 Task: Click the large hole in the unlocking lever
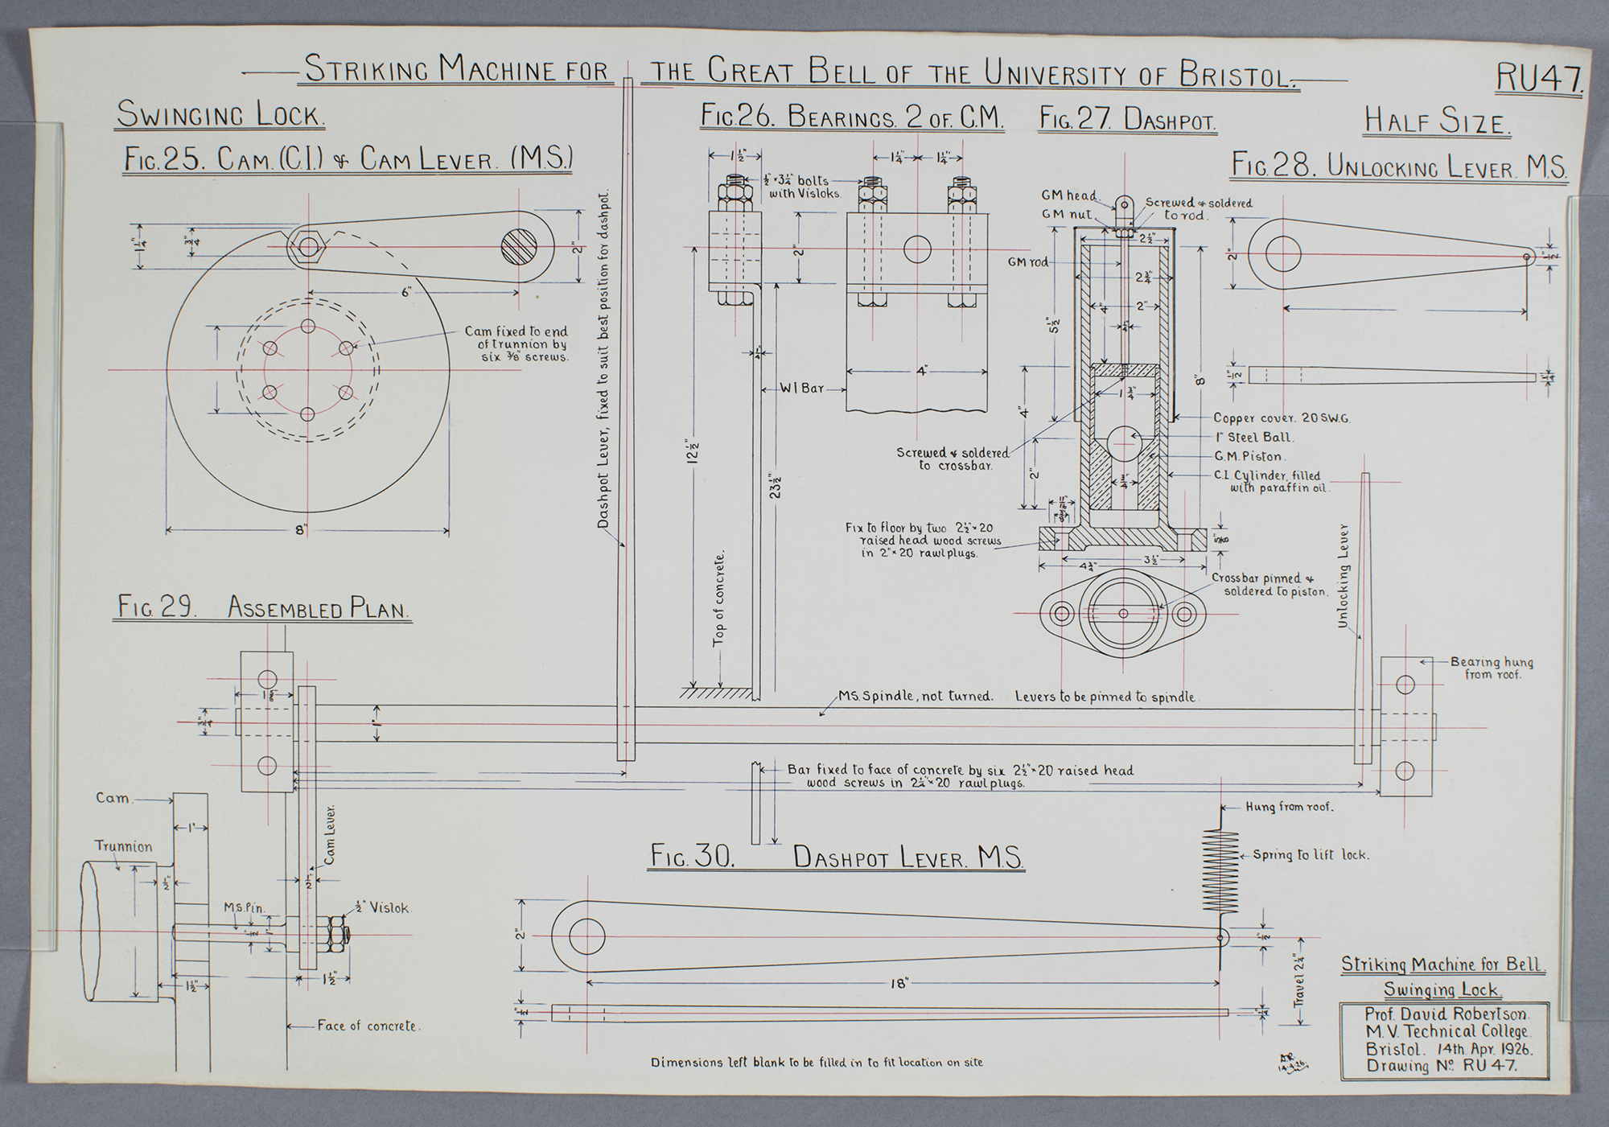pyautogui.click(x=1282, y=254)
